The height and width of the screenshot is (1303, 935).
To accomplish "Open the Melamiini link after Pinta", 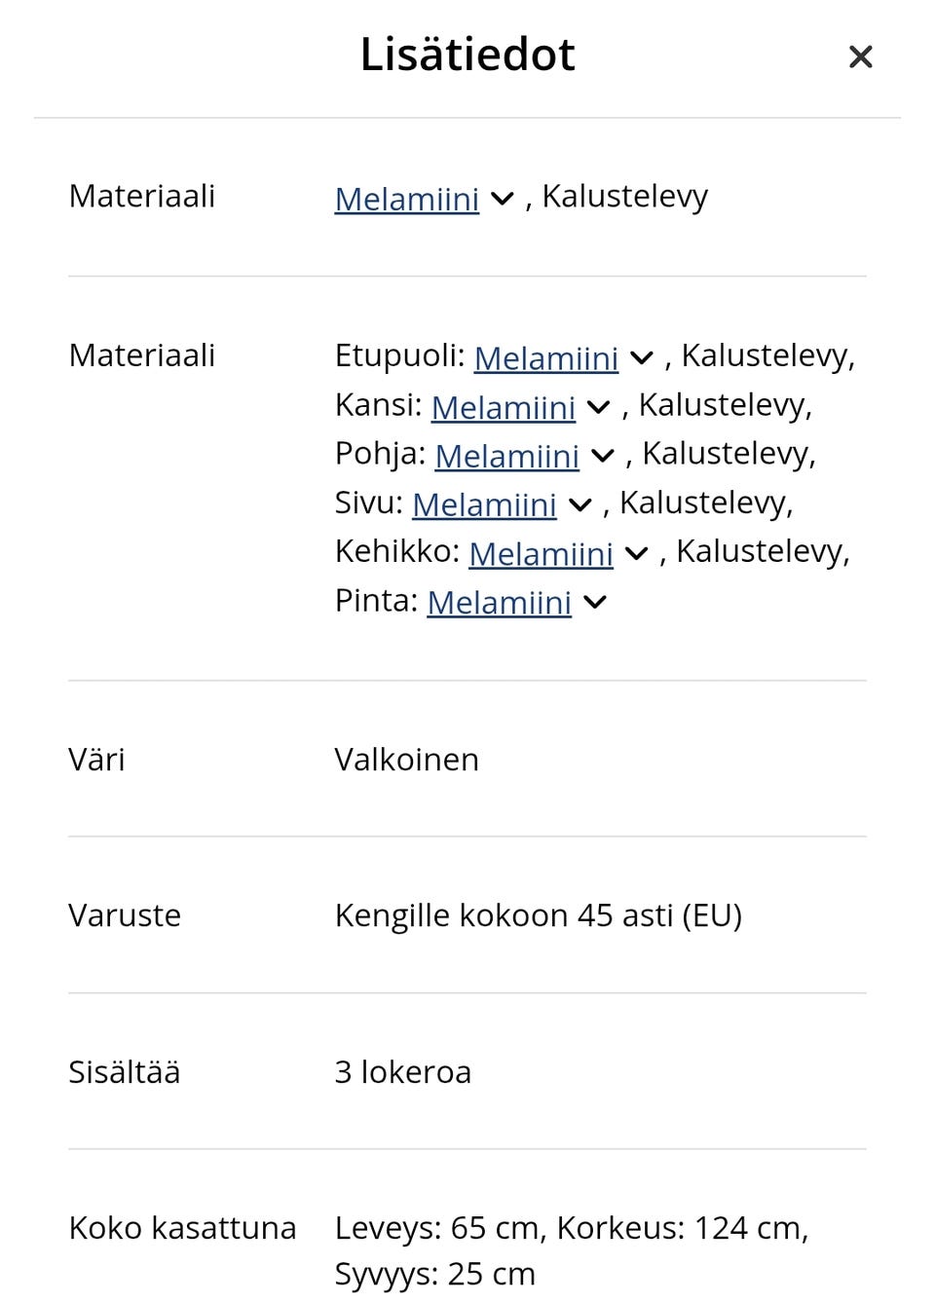I will [499, 602].
